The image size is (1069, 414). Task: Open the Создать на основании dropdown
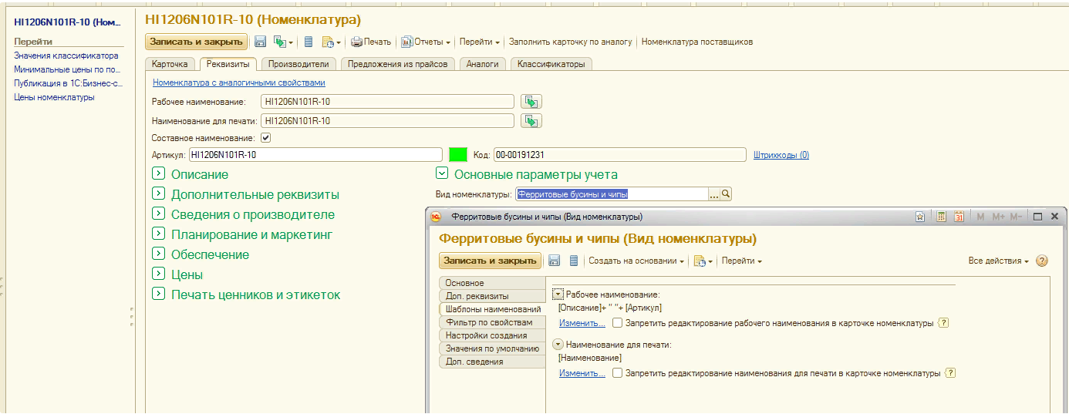click(636, 261)
